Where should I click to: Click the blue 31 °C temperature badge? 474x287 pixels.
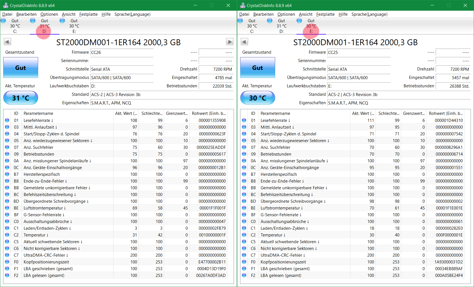pos(20,98)
